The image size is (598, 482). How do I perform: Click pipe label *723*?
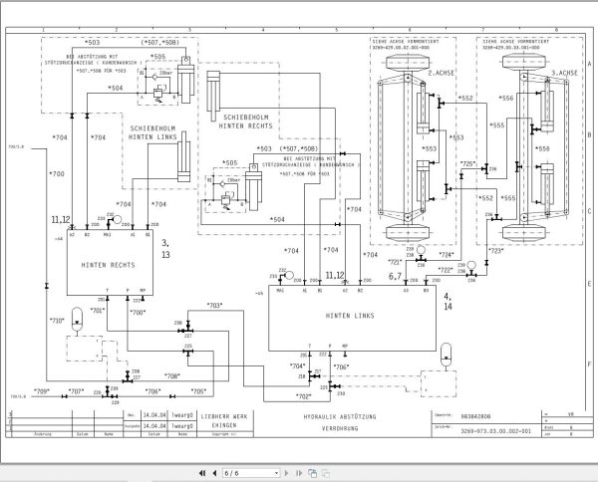click(x=495, y=250)
